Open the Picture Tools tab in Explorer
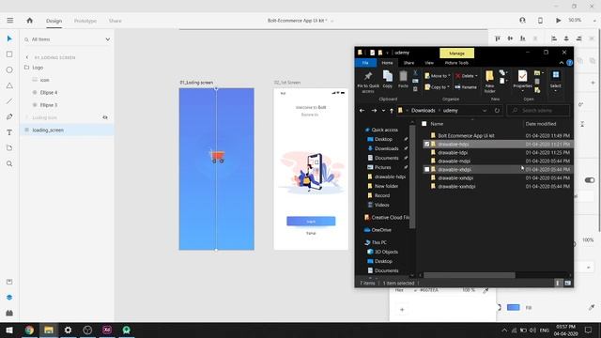This screenshot has width=601, height=338. coord(456,63)
